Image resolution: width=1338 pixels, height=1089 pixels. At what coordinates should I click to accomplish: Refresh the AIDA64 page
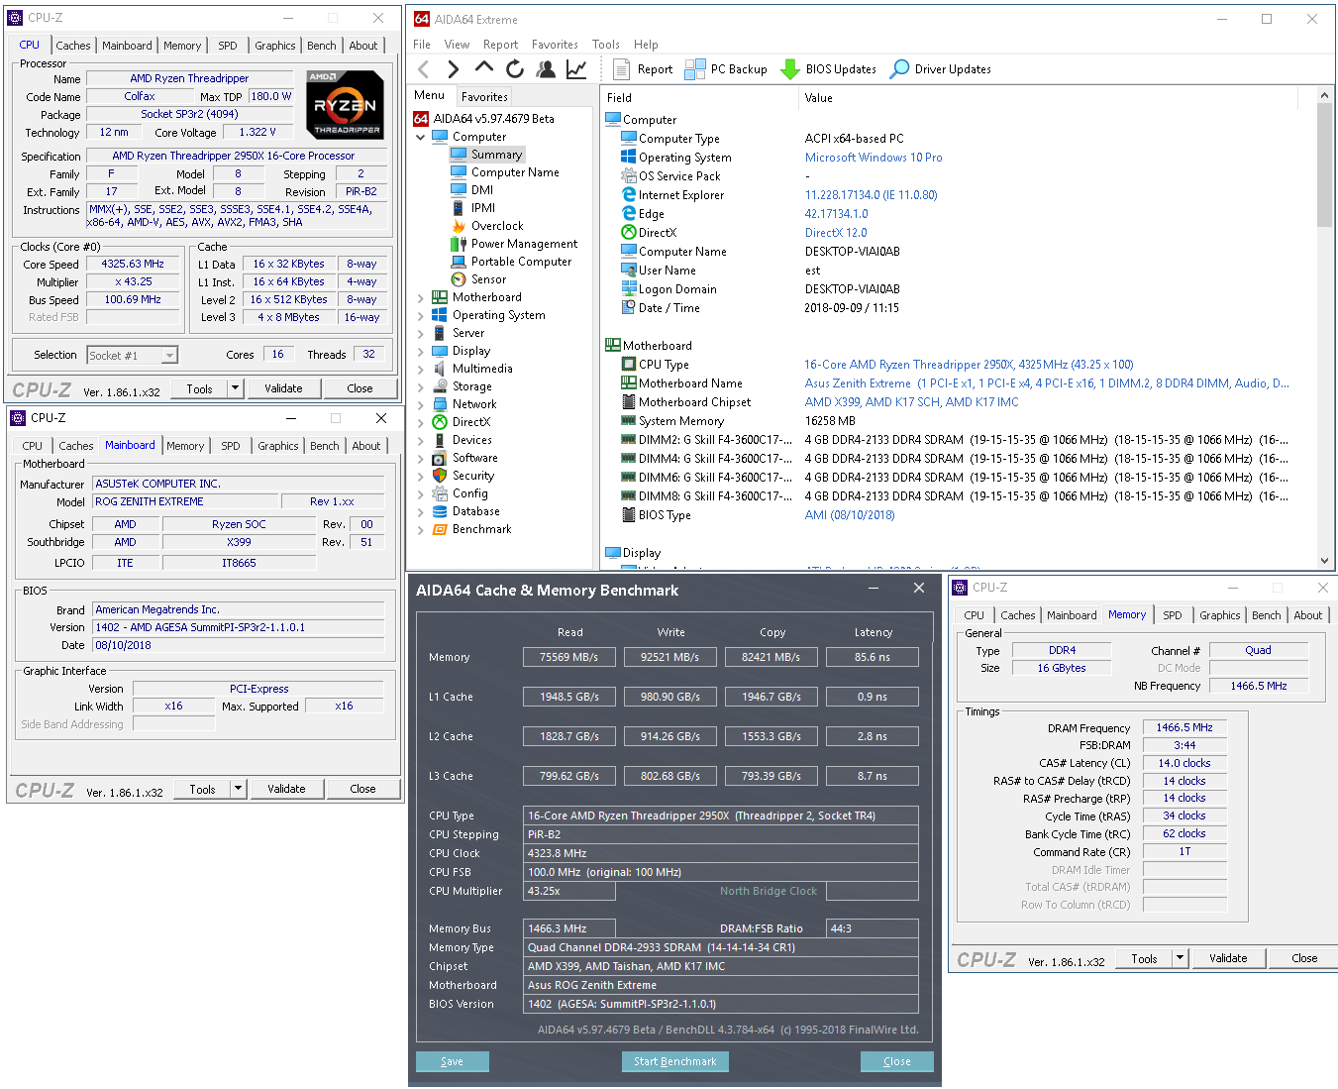point(514,68)
